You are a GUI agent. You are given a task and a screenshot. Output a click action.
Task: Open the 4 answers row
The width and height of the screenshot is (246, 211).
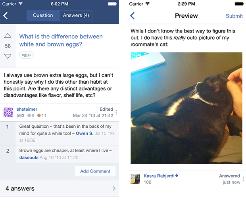click(x=60, y=188)
